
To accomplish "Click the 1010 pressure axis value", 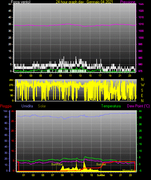I will 141,24.
